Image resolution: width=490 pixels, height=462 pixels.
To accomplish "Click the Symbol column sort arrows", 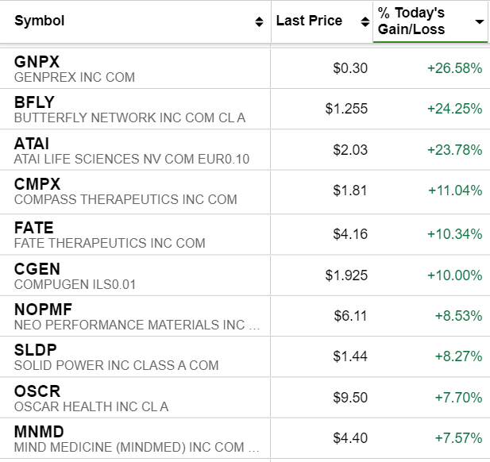I will pos(259,22).
